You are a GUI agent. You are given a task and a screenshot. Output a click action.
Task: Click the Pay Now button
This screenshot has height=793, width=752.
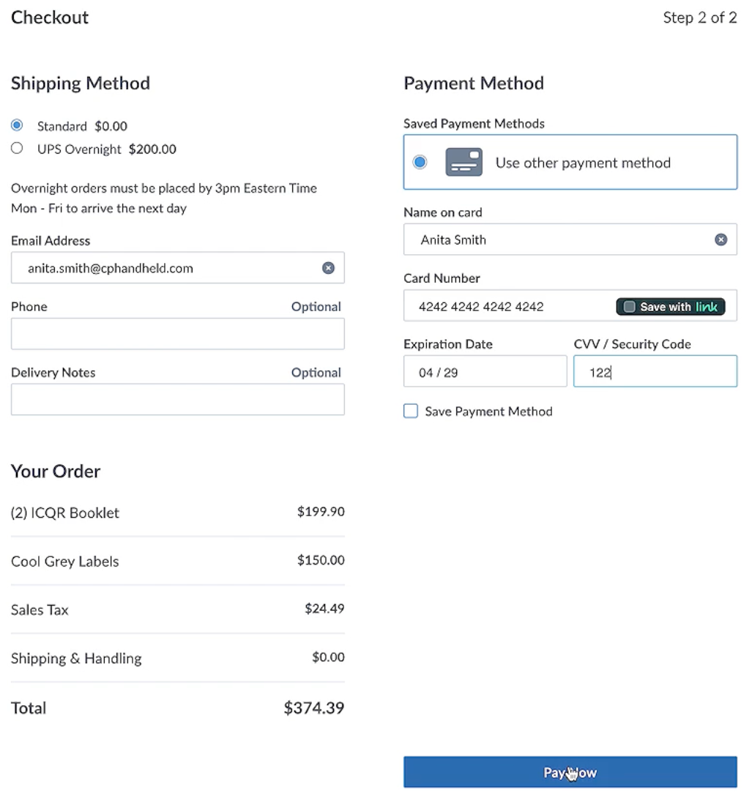click(x=570, y=772)
